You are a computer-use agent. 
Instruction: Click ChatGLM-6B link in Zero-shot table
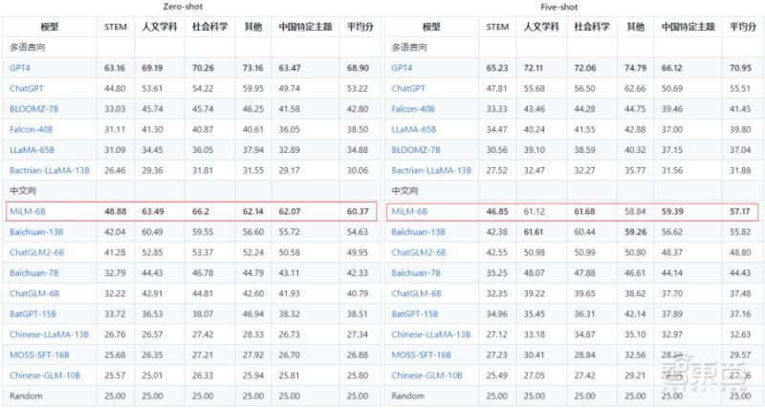pos(34,293)
